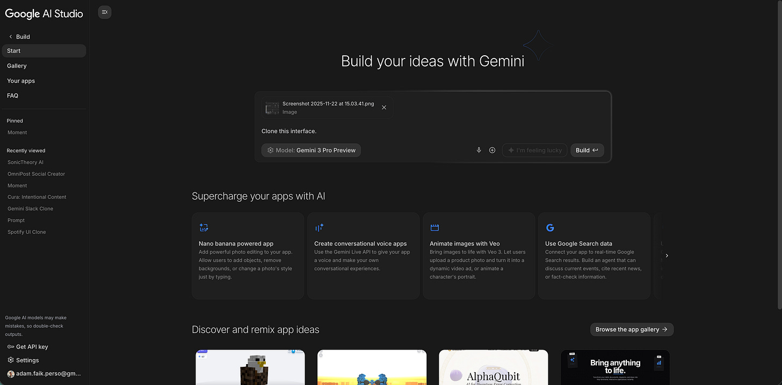Screen dimensions: 782x385
Task: Click the Veo video camera icon
Action: pyautogui.click(x=435, y=227)
